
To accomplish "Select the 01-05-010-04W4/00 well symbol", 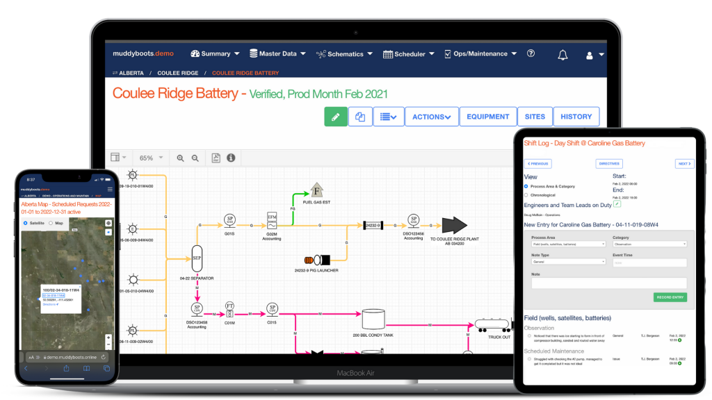I will click(x=133, y=279).
